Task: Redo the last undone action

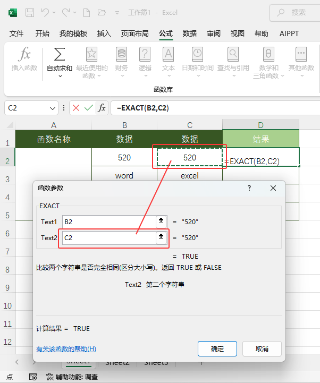Action: click(x=65, y=12)
